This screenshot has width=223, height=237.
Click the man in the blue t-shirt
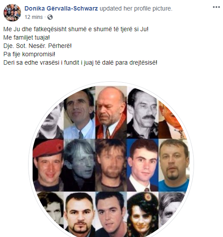click(x=174, y=165)
